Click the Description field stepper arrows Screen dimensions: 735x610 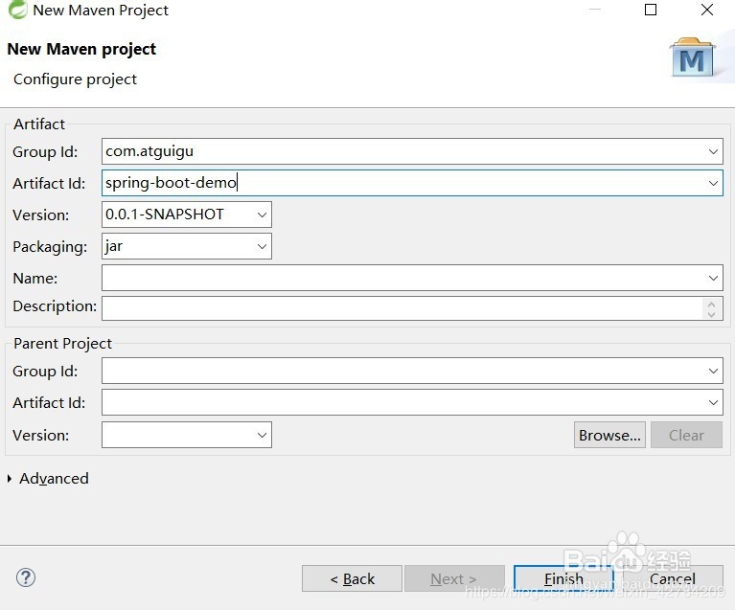(710, 307)
